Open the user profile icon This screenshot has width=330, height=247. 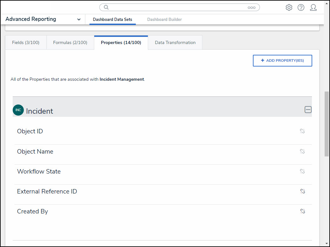313,8
